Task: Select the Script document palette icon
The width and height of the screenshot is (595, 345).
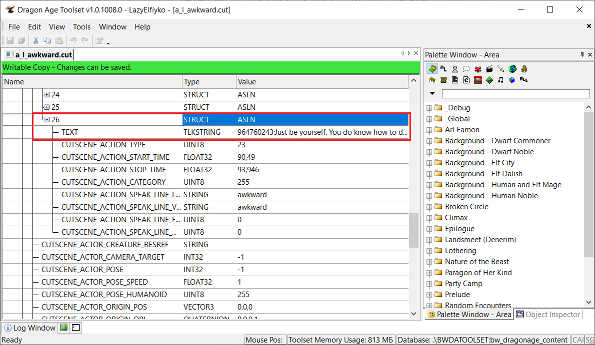Action: pyautogui.click(x=454, y=80)
